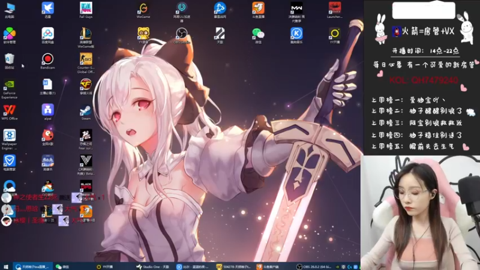This screenshot has width=480, height=270.
Task: Switch to Douyu client taskbar item
Action: tap(268, 266)
